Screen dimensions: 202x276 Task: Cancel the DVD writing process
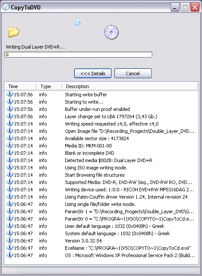click(133, 73)
